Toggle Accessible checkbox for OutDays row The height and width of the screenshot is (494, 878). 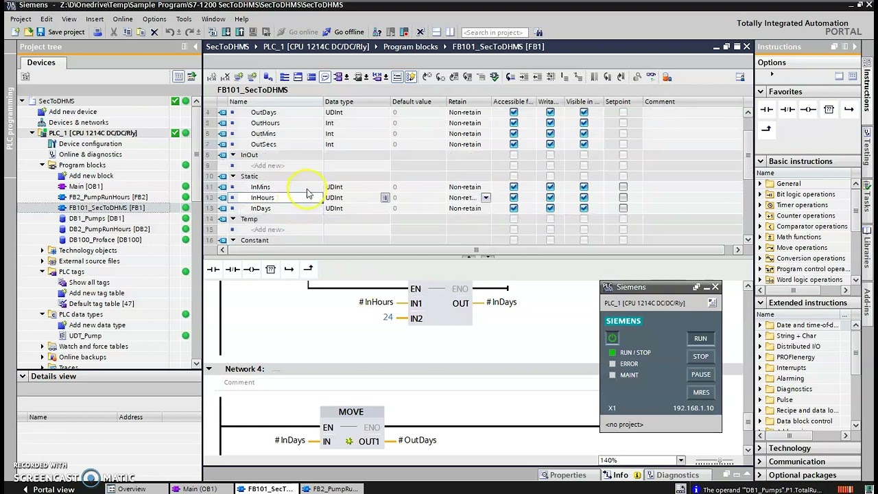tap(514, 113)
